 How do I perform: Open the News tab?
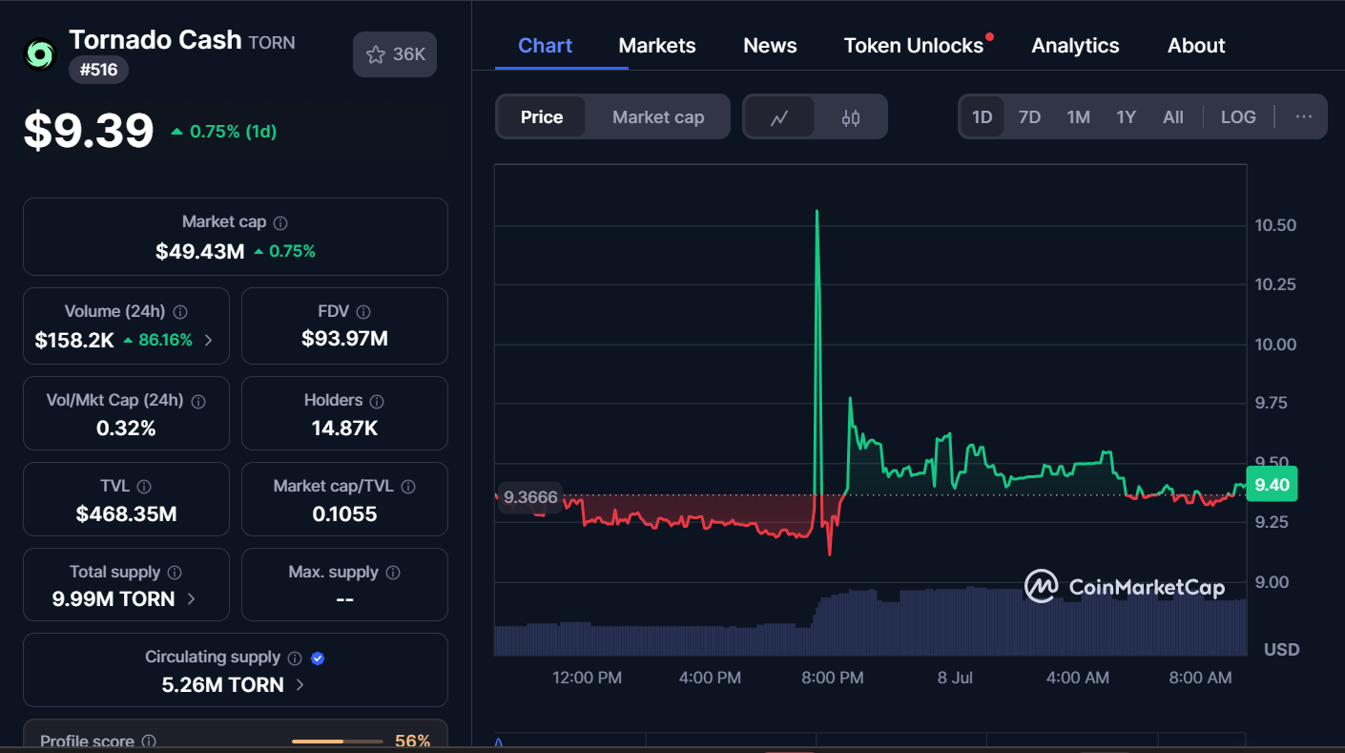[770, 46]
